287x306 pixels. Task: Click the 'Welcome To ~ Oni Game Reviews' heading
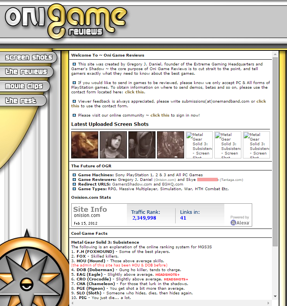108,55
